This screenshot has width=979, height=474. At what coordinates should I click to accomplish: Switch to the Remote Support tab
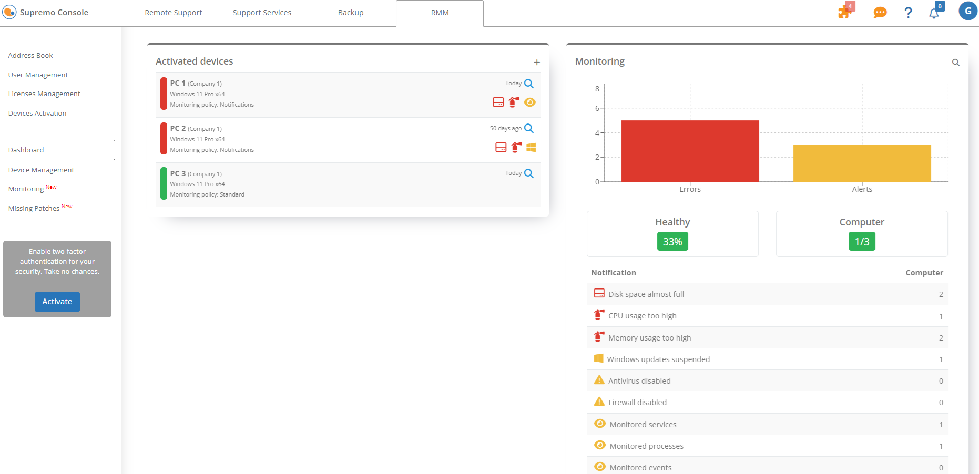(174, 13)
